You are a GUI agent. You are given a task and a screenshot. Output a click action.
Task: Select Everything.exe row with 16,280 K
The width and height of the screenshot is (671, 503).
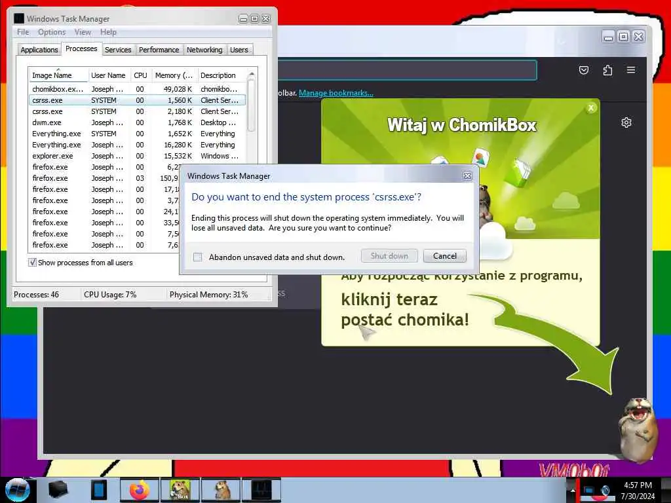(138, 145)
